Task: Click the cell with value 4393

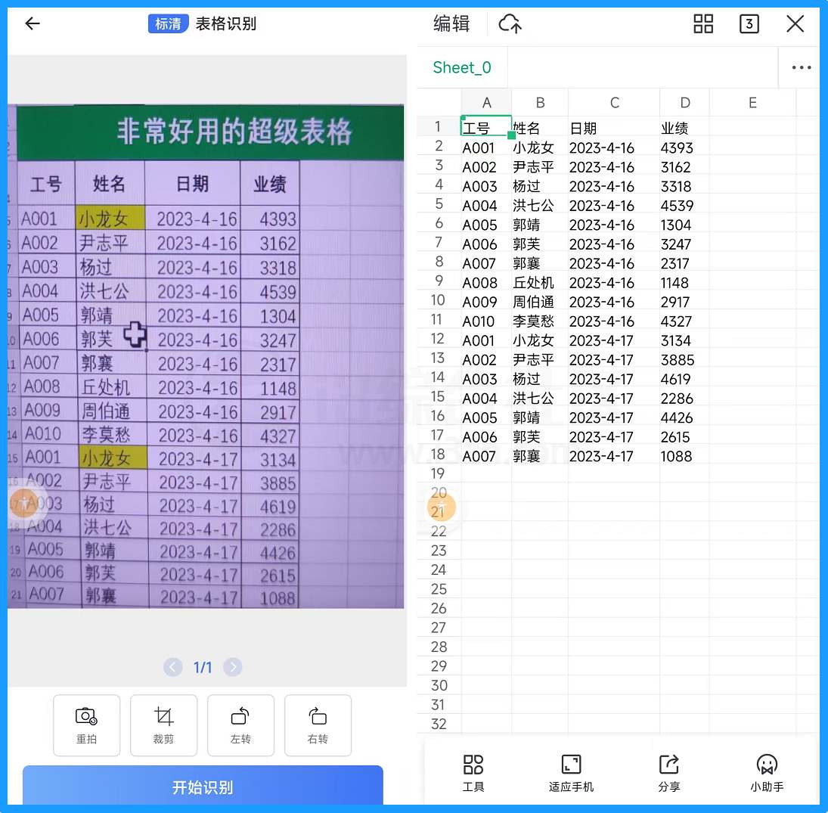Action: click(x=684, y=147)
